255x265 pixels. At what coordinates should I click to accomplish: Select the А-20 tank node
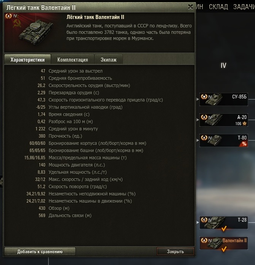pos(224,120)
